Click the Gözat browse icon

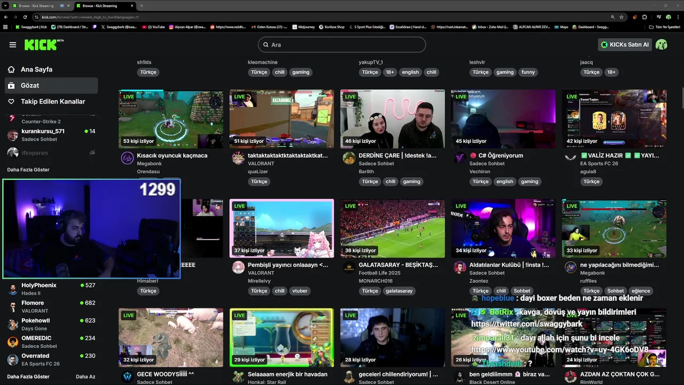pyautogui.click(x=11, y=86)
